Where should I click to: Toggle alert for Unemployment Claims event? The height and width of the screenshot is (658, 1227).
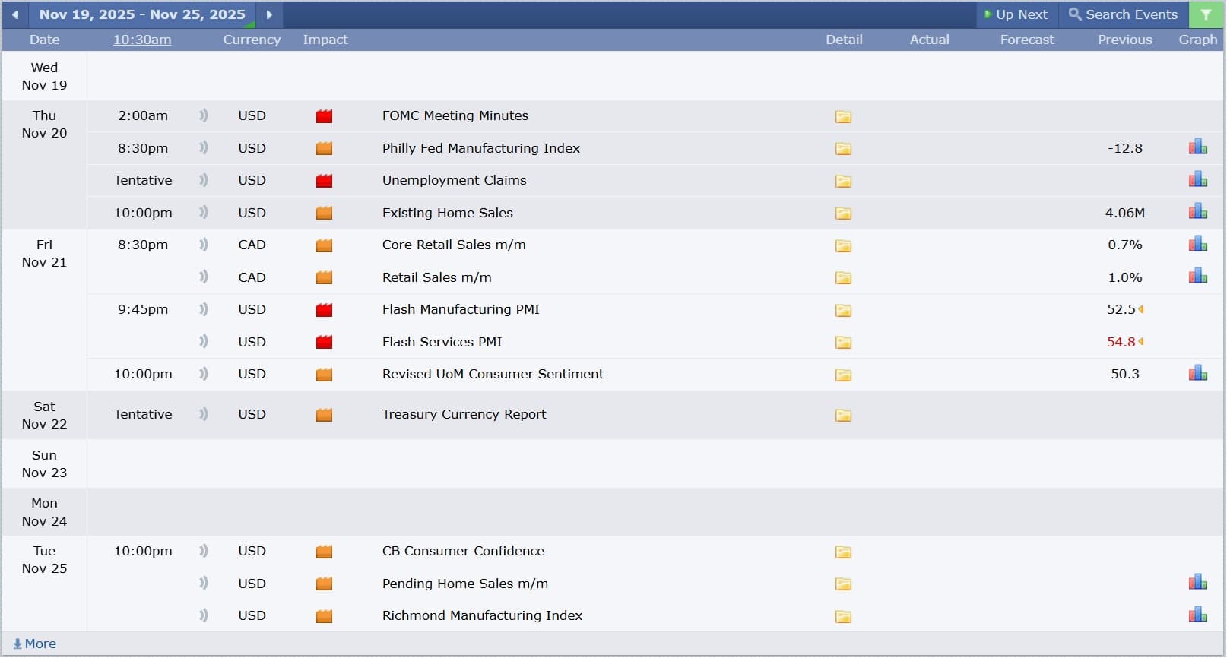tap(203, 180)
